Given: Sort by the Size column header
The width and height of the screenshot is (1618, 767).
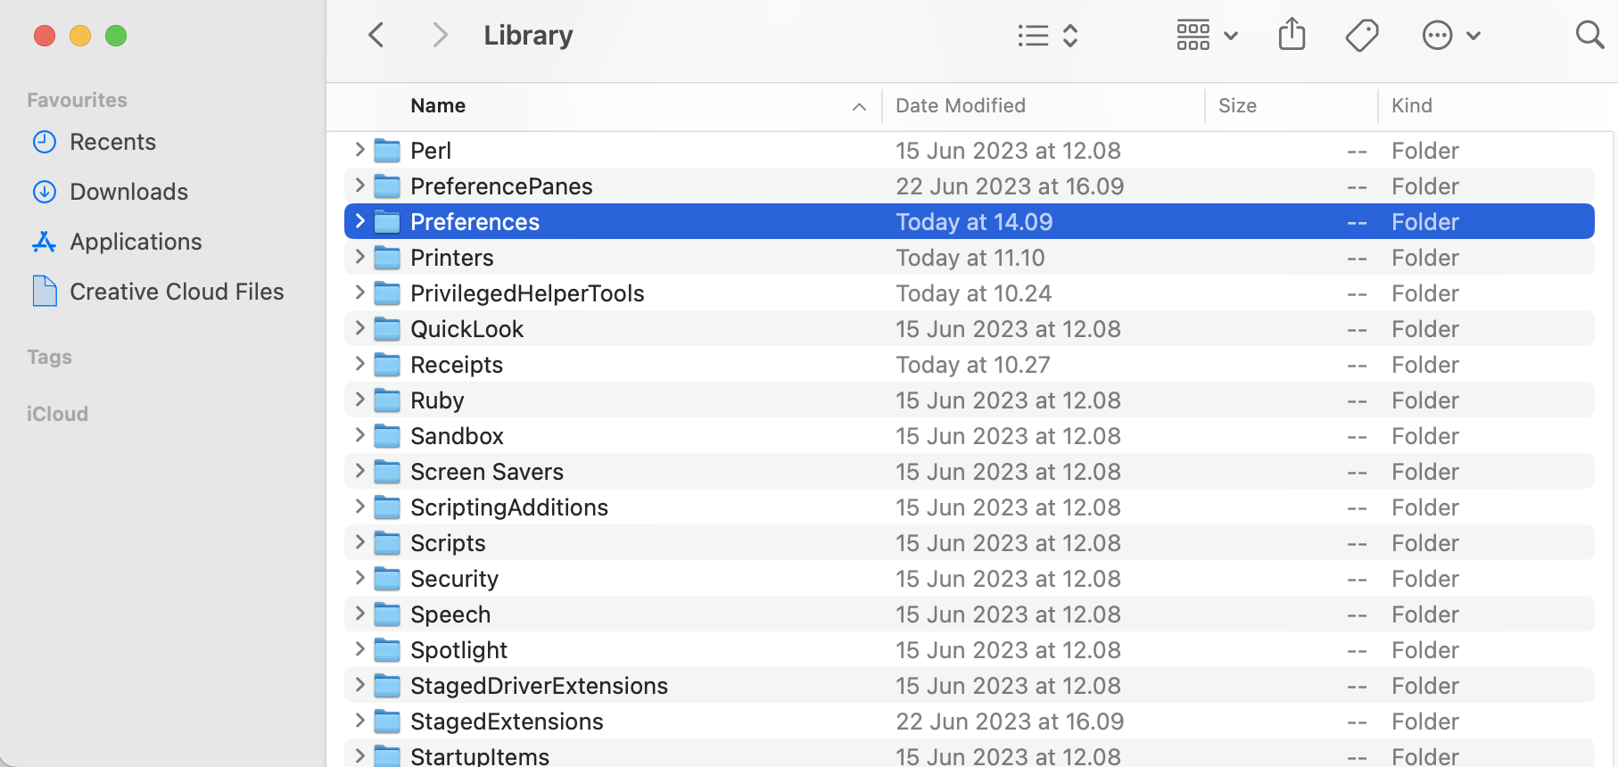Looking at the screenshot, I should 1237,105.
